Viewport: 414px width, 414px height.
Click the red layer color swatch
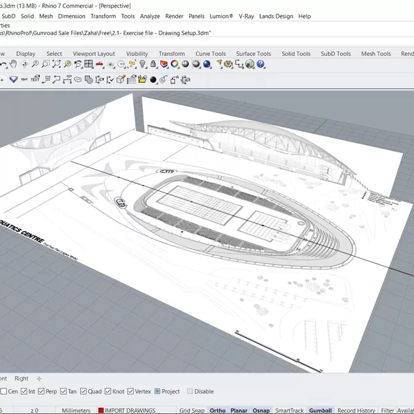click(x=101, y=411)
